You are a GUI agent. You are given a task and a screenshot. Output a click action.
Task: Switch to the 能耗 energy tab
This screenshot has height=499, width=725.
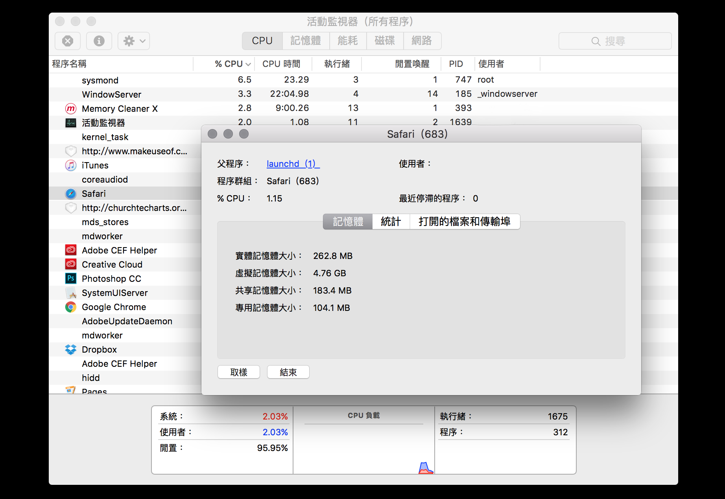click(347, 41)
